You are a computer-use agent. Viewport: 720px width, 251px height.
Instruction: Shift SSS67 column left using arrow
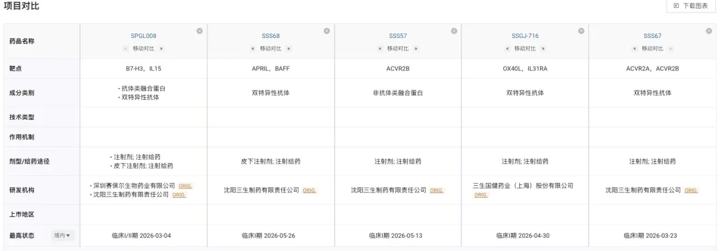pos(635,48)
